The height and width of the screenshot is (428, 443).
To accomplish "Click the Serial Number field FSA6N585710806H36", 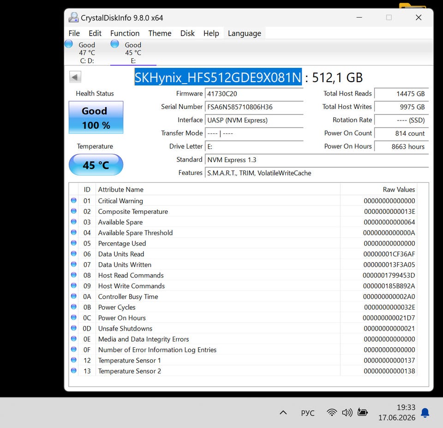I will (254, 107).
